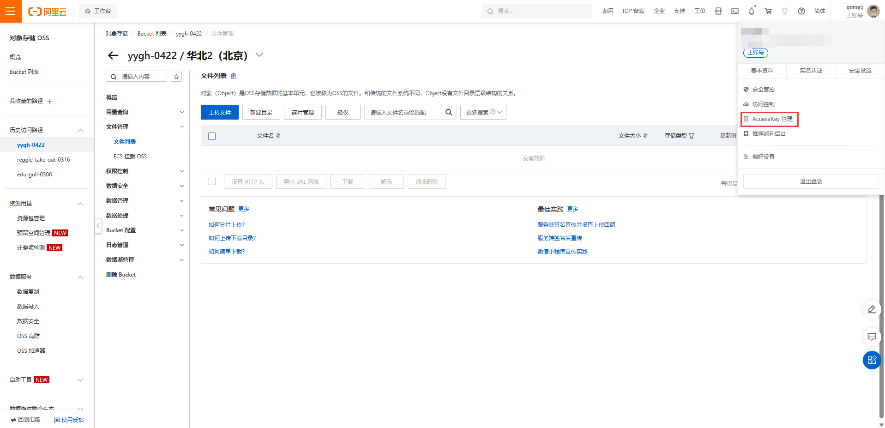Expand the 权限控制 menu section
The height and width of the screenshot is (428, 885).
(x=144, y=171)
